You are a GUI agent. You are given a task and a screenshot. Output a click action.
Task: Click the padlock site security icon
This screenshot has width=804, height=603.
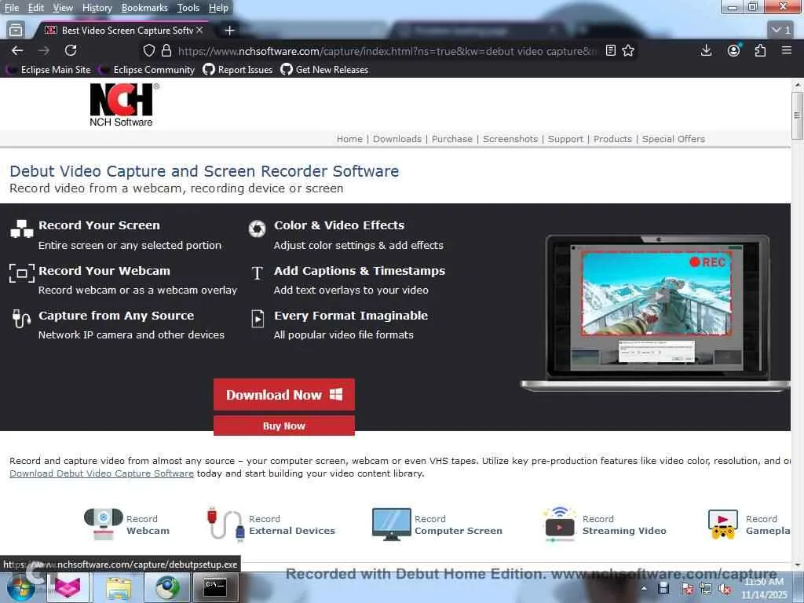point(166,50)
